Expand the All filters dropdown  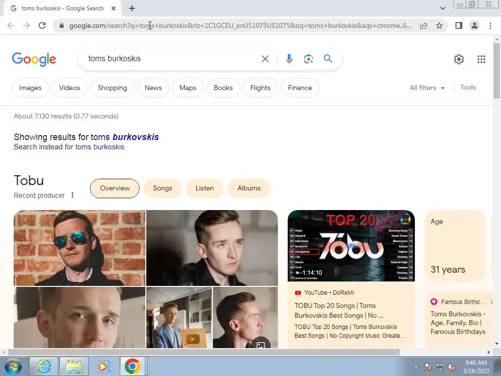pos(427,88)
